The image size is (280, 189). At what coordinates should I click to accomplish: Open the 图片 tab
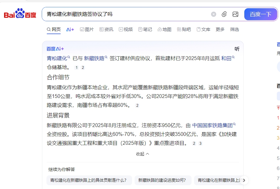(87, 29)
